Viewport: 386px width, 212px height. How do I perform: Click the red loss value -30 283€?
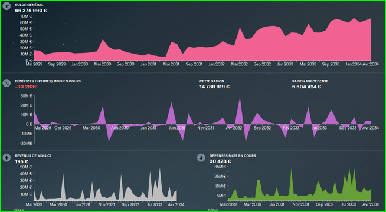27,87
